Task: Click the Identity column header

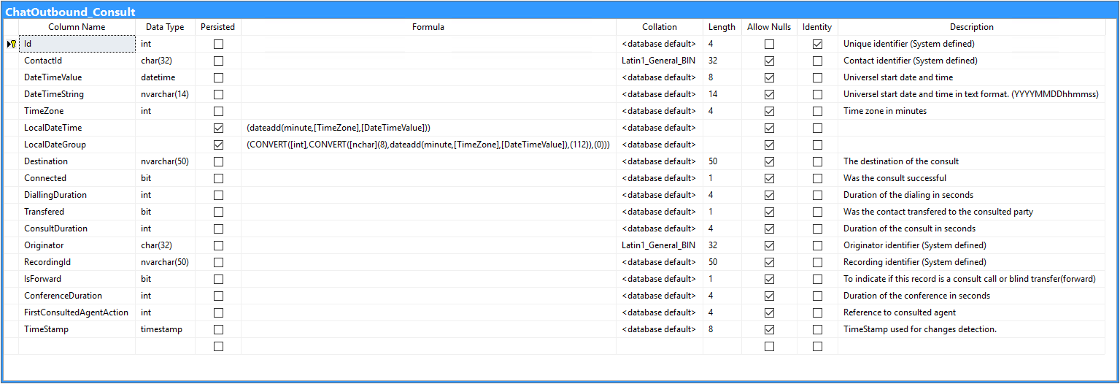Action: click(x=817, y=27)
